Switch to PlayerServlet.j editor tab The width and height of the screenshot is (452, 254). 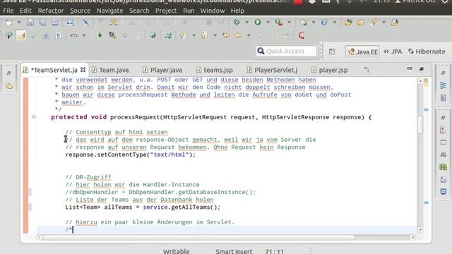273,70
